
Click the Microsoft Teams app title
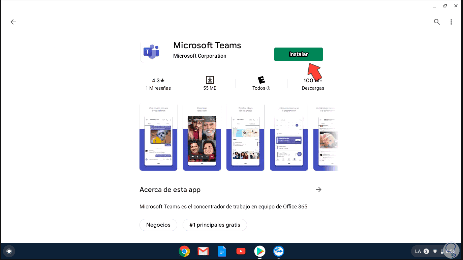click(207, 45)
